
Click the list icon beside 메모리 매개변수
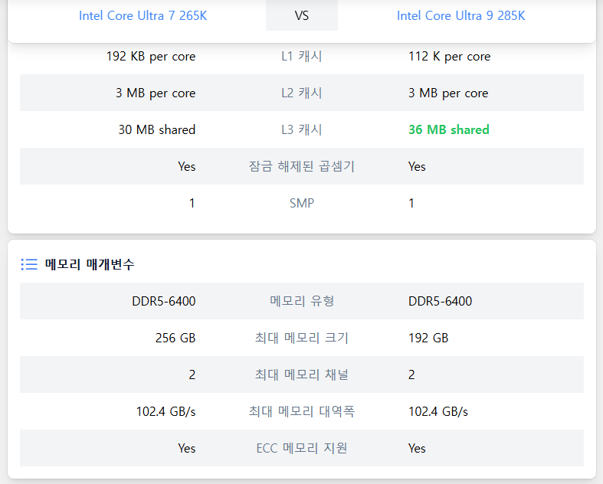[29, 264]
